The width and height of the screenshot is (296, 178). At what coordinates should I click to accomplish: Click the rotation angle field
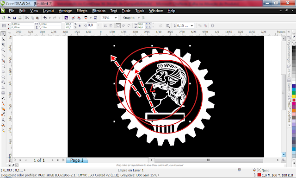[92, 25]
